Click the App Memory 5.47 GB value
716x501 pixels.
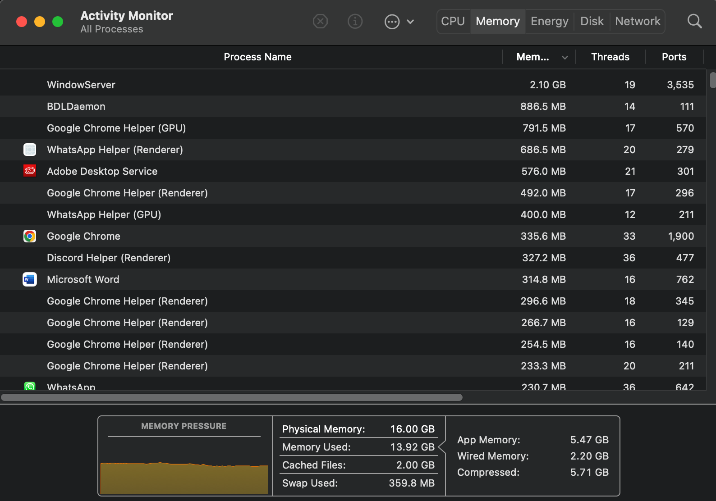coord(589,440)
